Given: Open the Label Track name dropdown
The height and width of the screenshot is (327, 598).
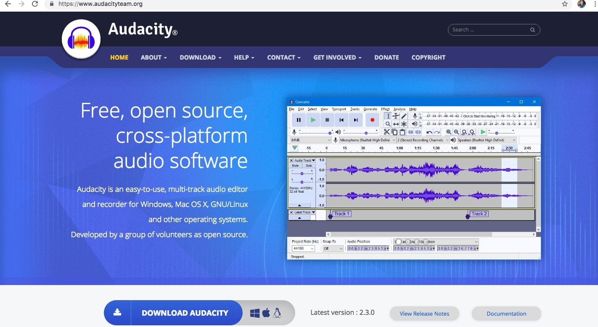Looking at the screenshot, I should 305,212.
